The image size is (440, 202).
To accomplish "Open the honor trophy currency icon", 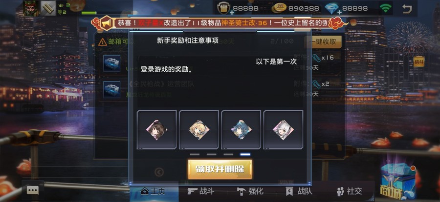I will coord(224,8).
